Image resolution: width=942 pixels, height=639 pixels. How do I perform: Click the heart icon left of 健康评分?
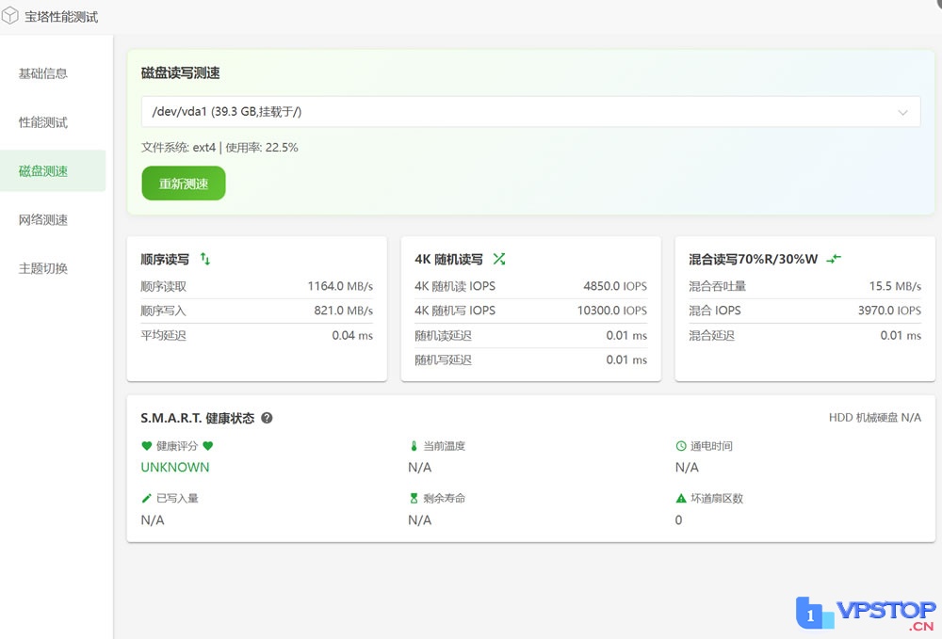(x=146, y=446)
